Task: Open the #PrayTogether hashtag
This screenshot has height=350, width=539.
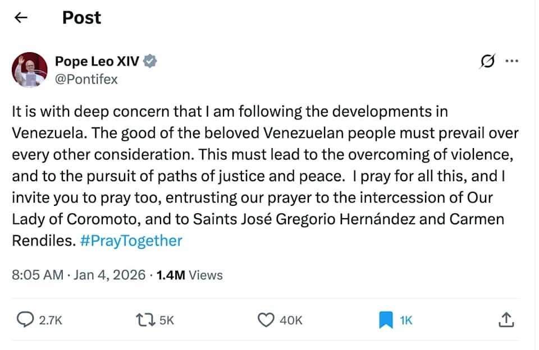Action: coord(130,241)
